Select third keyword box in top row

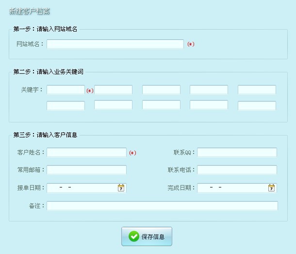click(161, 89)
